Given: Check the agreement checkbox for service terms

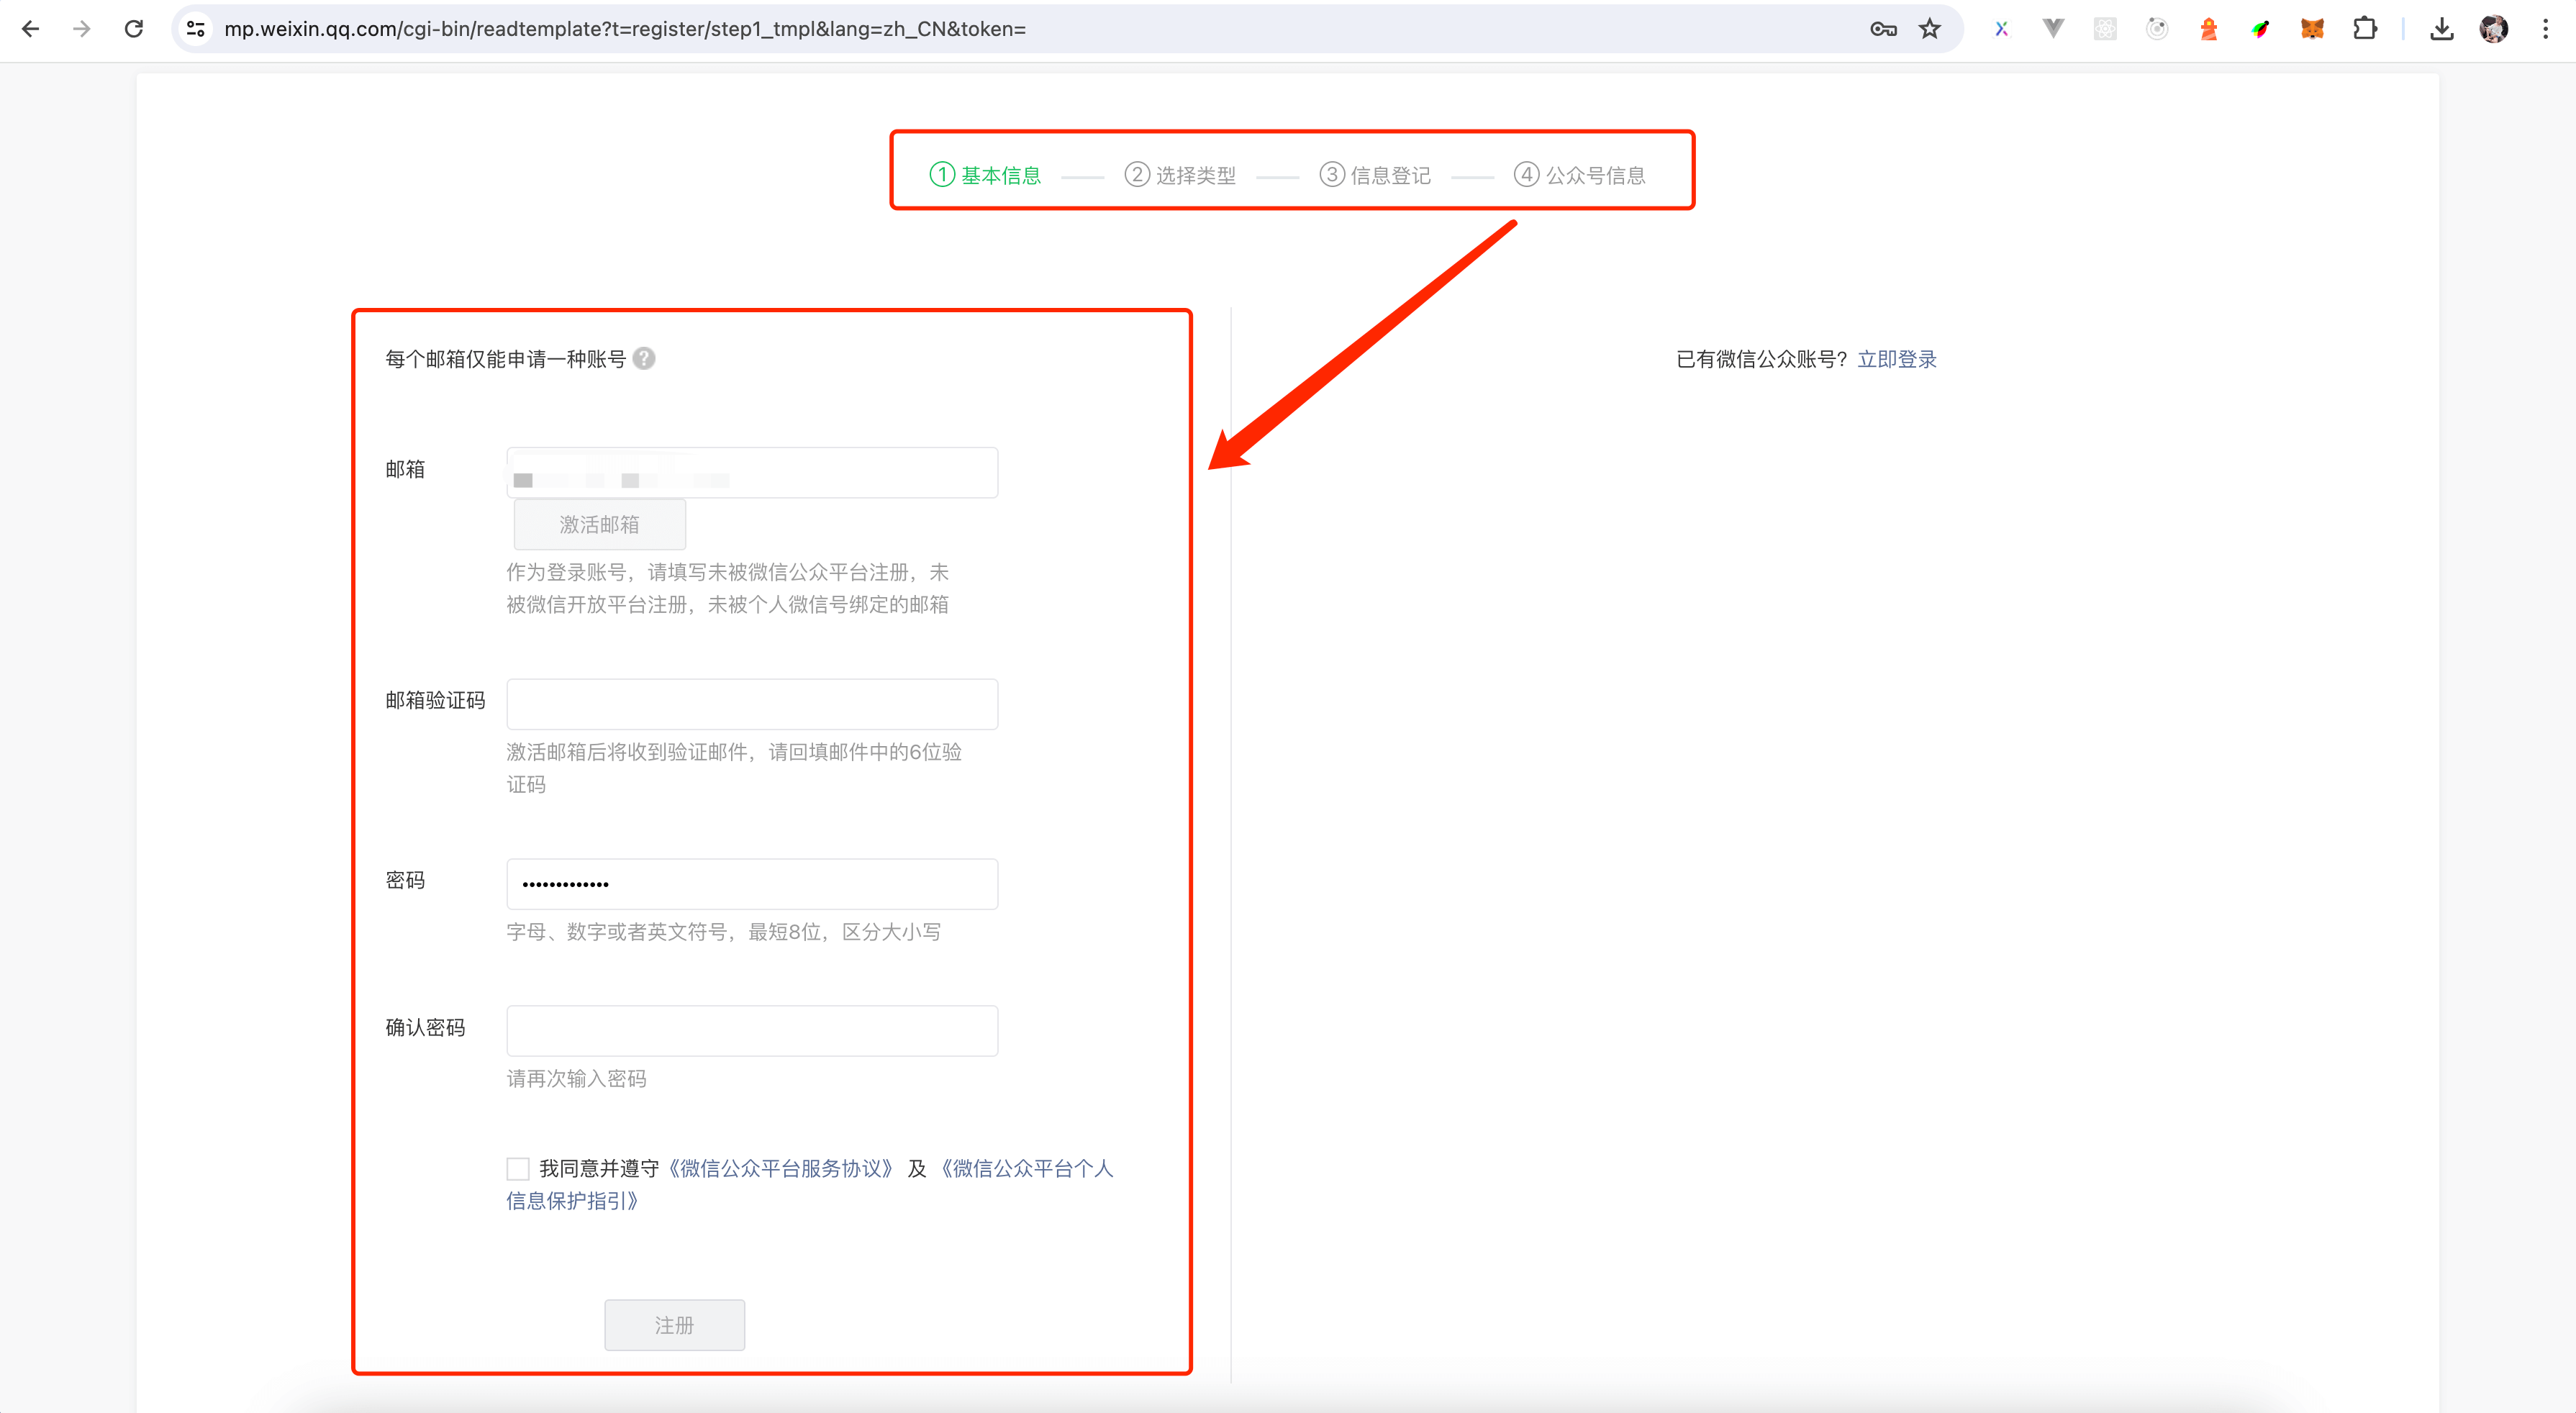Looking at the screenshot, I should [x=518, y=1168].
